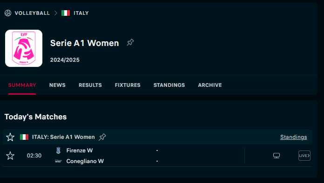Open the Standings link in league row

[x=293, y=137]
